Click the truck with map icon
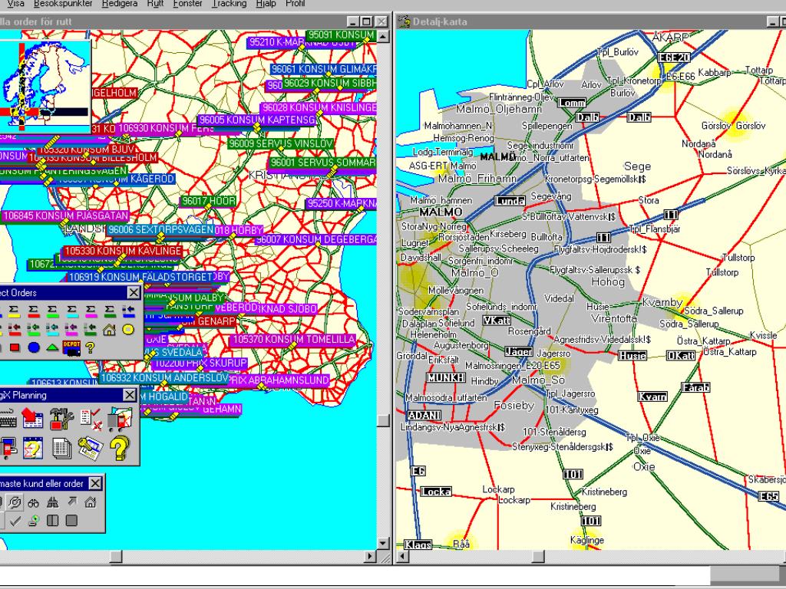The height and width of the screenshot is (589, 786). pyautogui.click(x=120, y=419)
